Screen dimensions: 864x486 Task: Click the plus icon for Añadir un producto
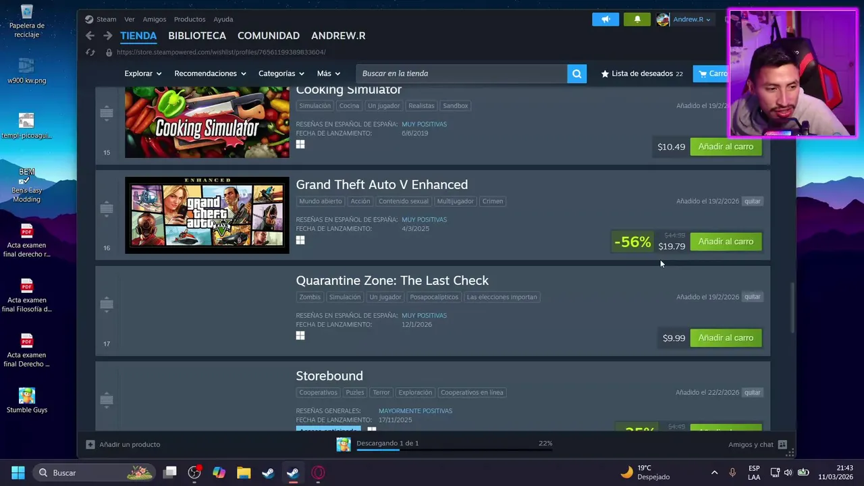pos(90,444)
